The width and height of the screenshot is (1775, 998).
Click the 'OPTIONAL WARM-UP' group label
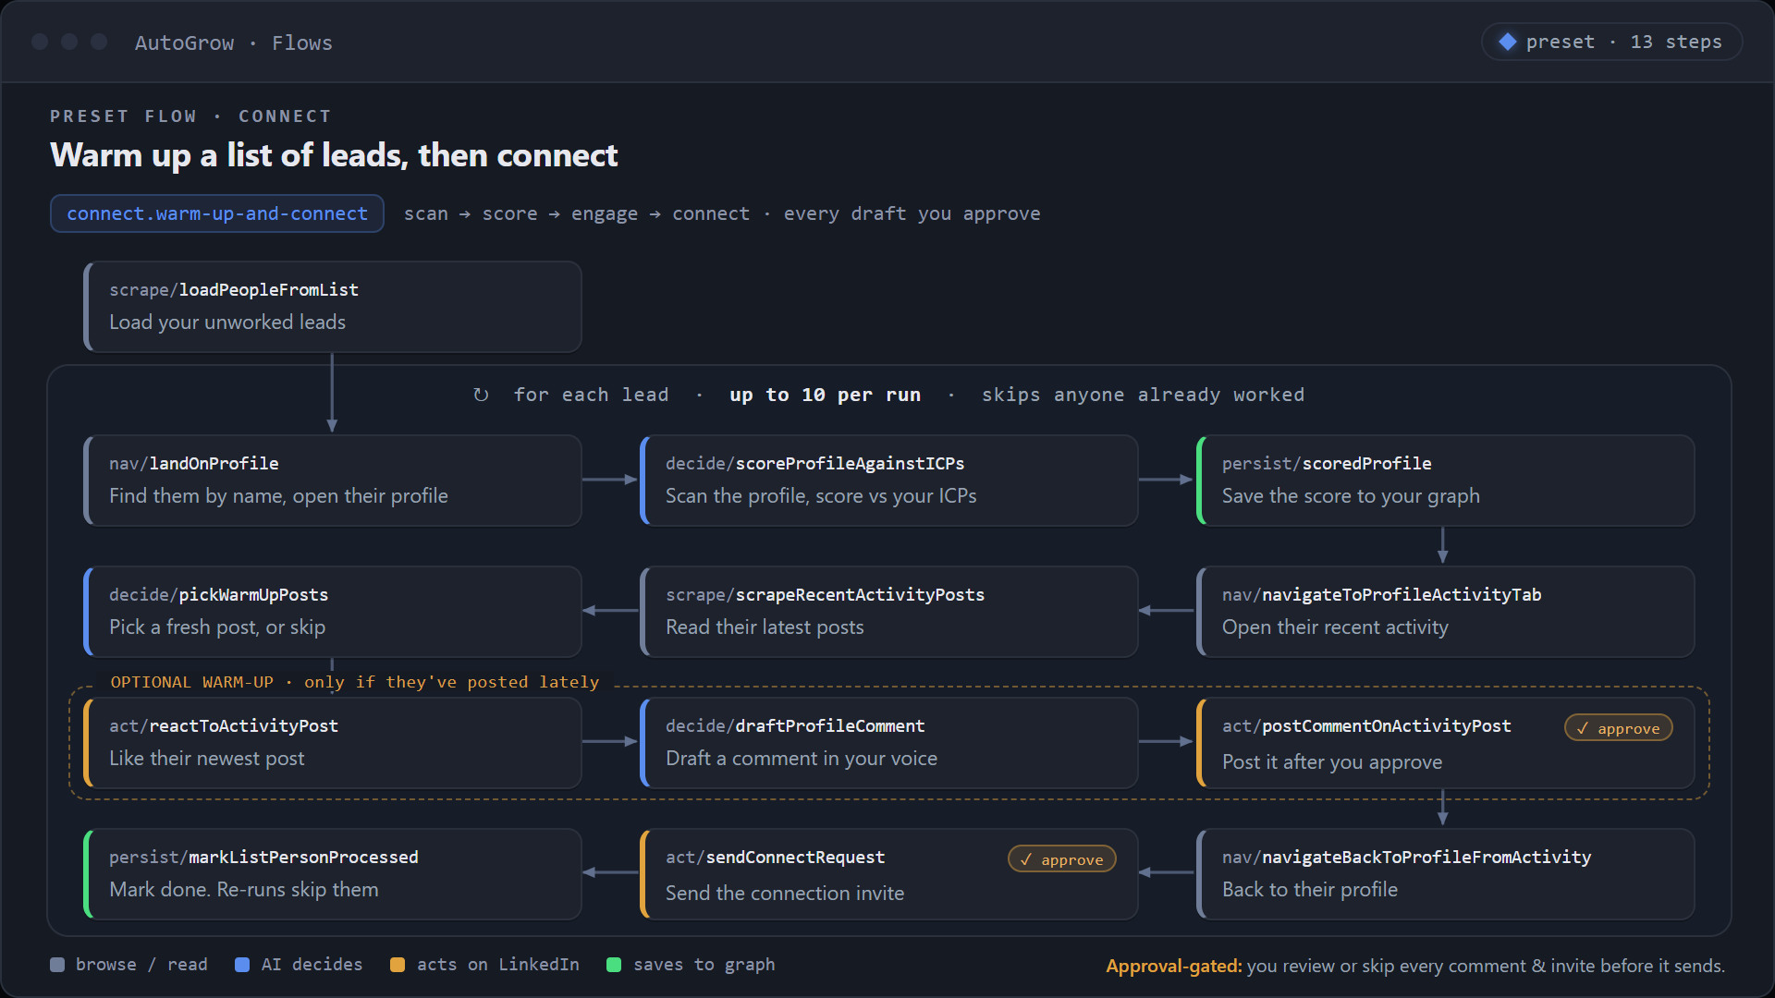(x=192, y=682)
